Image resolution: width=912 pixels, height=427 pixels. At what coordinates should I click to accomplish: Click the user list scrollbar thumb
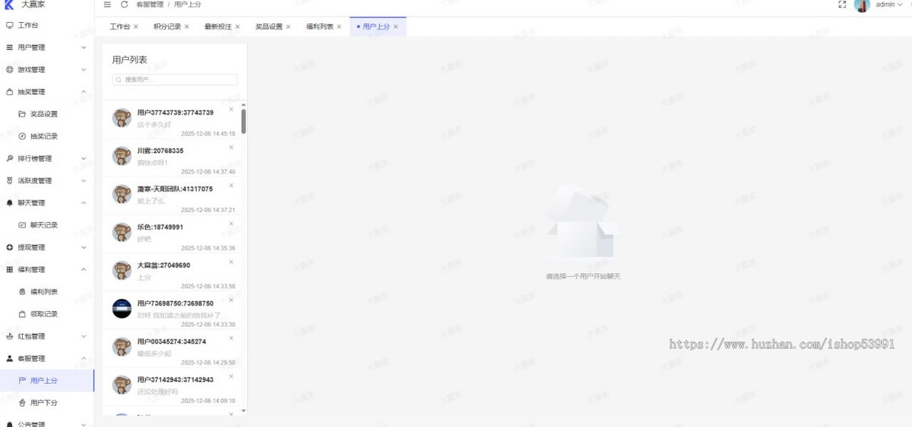click(243, 121)
